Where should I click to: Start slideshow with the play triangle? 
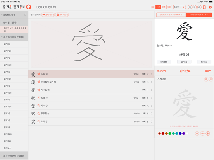click(x=184, y=7)
